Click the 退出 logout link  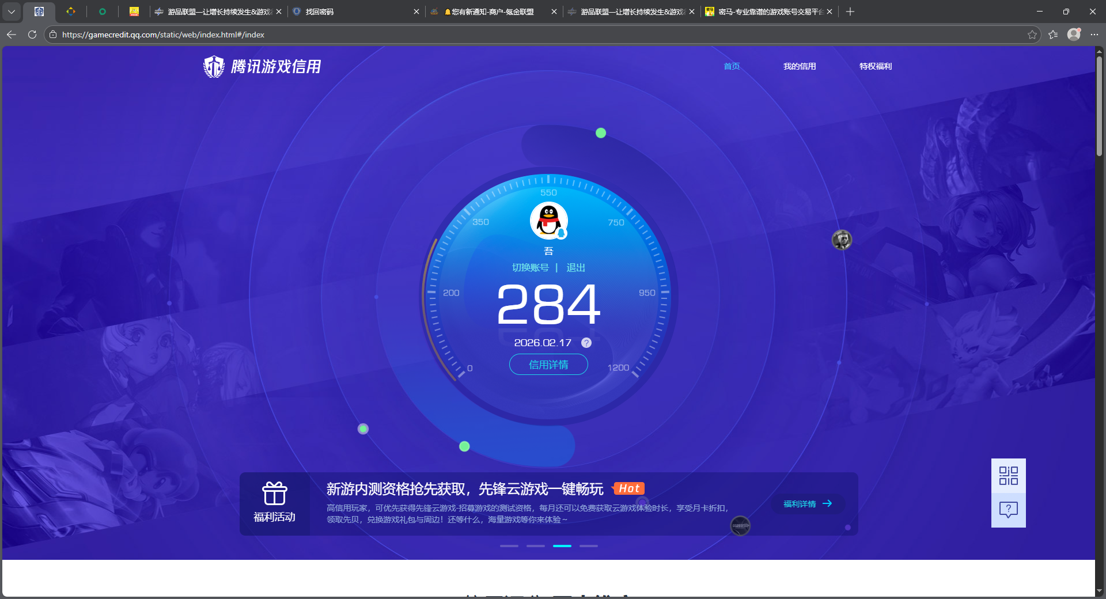[x=577, y=267]
